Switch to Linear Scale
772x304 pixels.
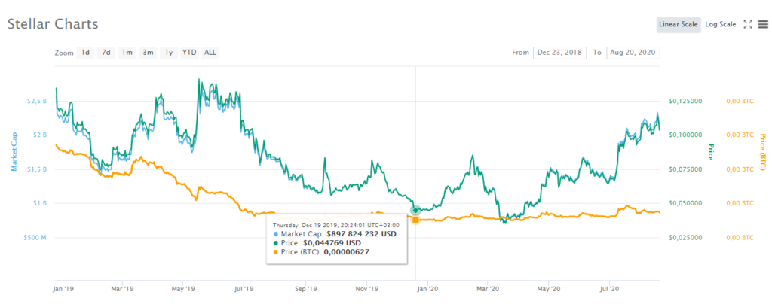(679, 25)
